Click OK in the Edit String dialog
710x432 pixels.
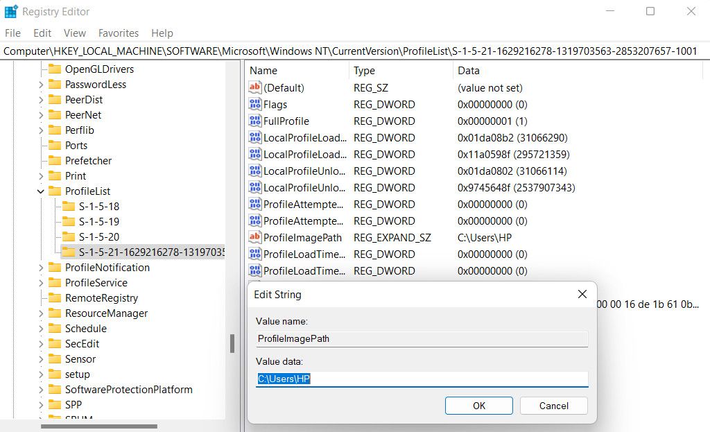[478, 406]
